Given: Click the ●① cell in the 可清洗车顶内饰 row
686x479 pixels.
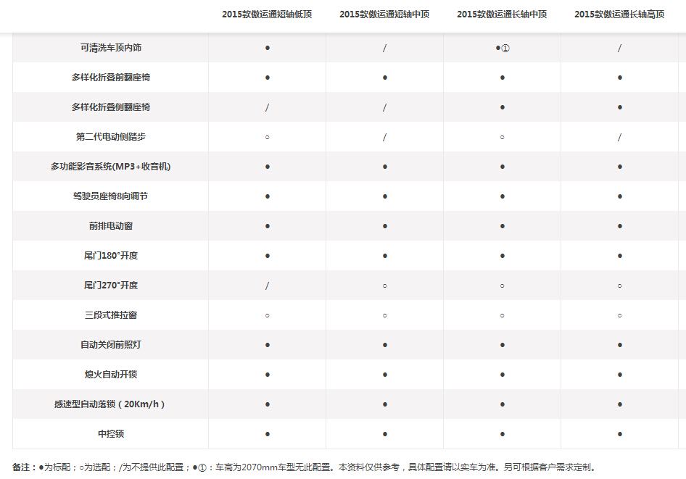Looking at the screenshot, I should 503,48.
